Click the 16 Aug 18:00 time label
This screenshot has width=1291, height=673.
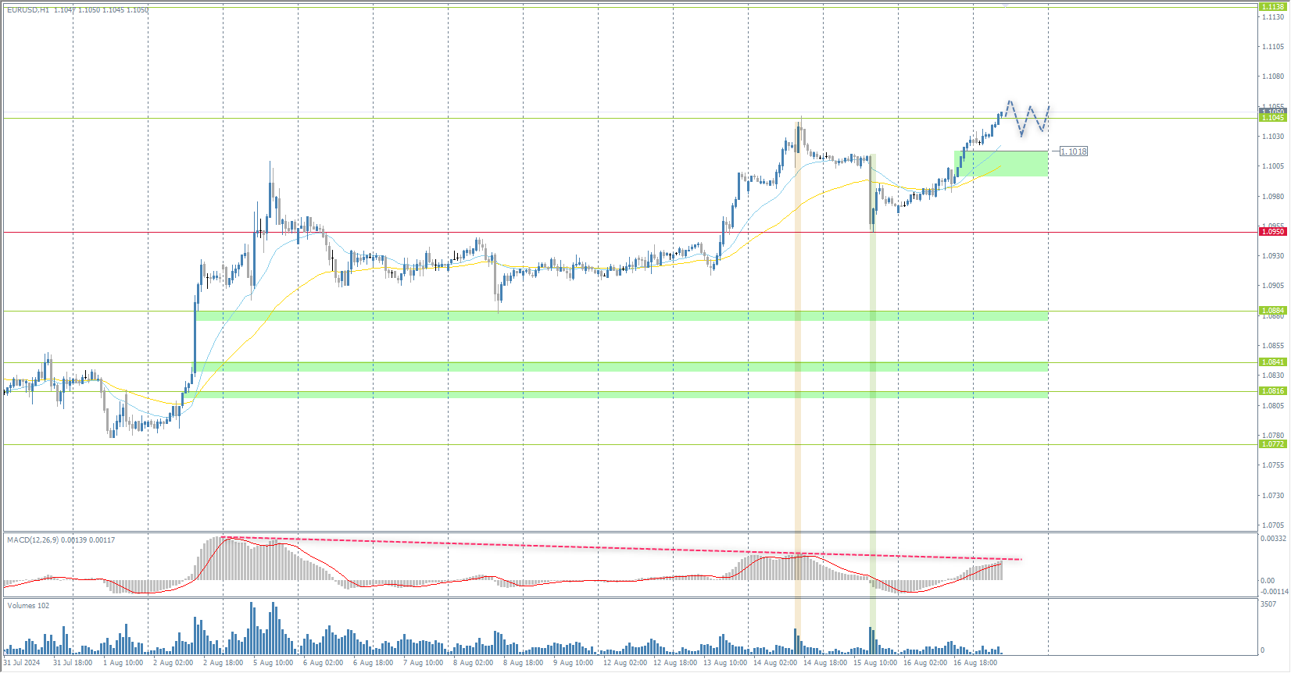tap(975, 663)
